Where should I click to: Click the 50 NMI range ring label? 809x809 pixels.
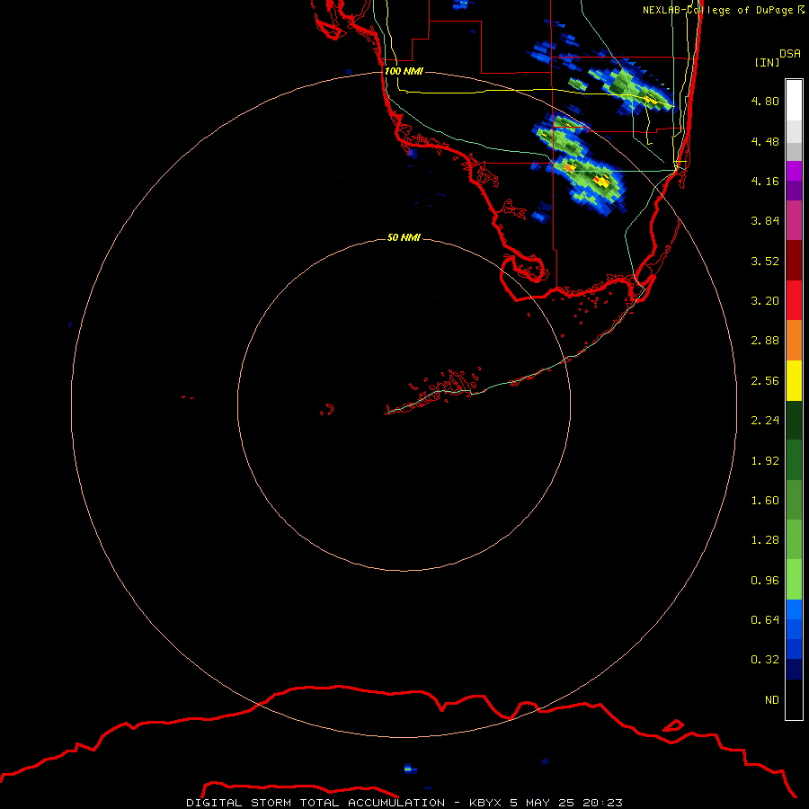404,237
